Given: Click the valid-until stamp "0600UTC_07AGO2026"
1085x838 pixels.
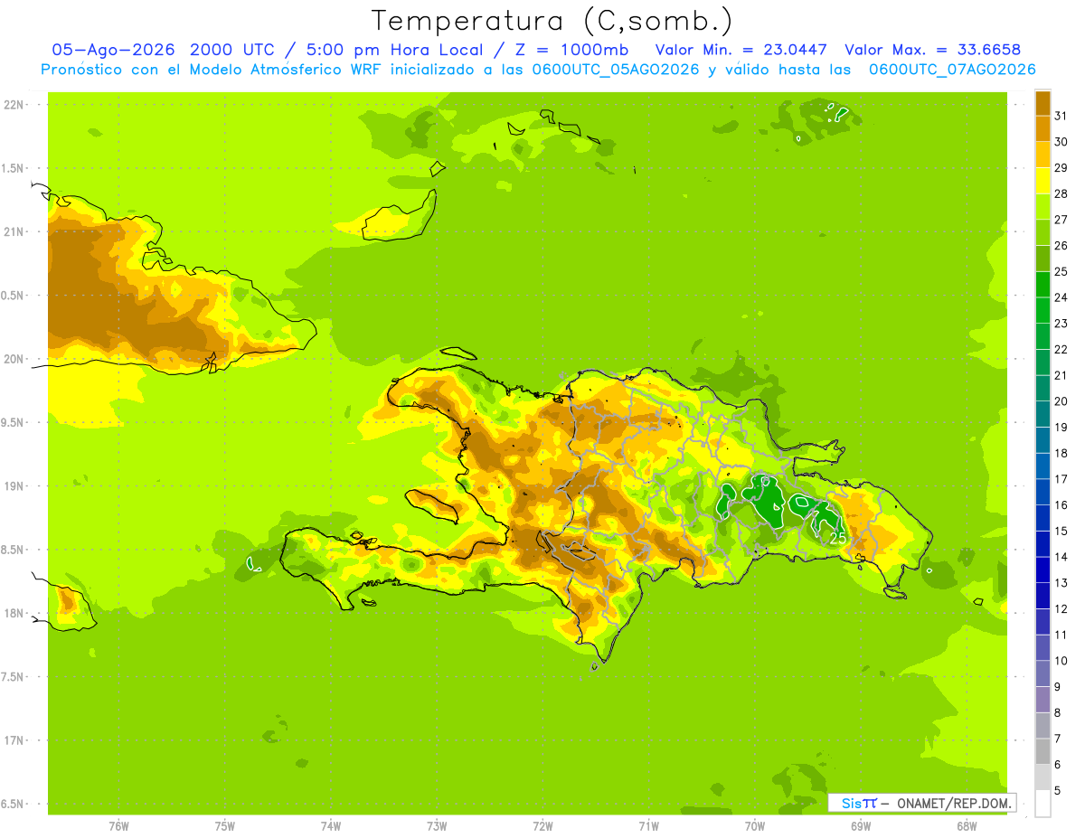Looking at the screenshot, I should click(x=952, y=70).
